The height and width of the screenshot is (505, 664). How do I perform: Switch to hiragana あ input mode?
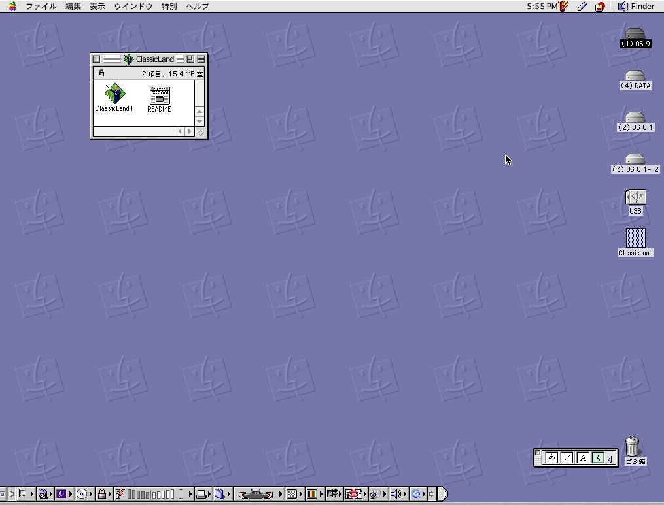551,457
